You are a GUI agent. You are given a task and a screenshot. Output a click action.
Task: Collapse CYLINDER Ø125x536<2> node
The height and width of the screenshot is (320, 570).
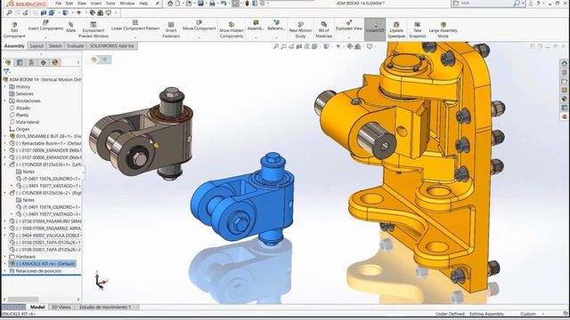point(5,193)
